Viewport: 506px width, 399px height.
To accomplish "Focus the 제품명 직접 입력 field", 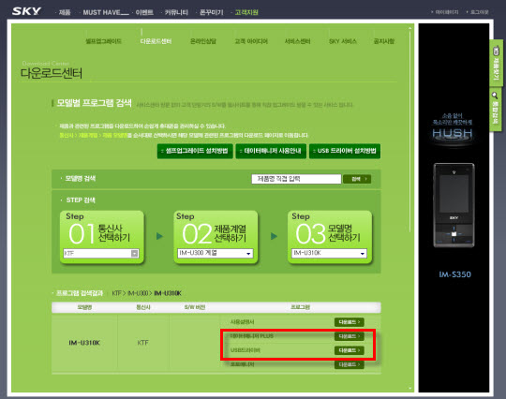I will pos(296,179).
